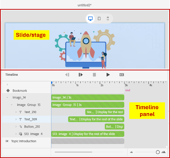This screenshot has height=158, width=170.
Task: Expand the Text_210 row
Action: [x=16, y=112]
